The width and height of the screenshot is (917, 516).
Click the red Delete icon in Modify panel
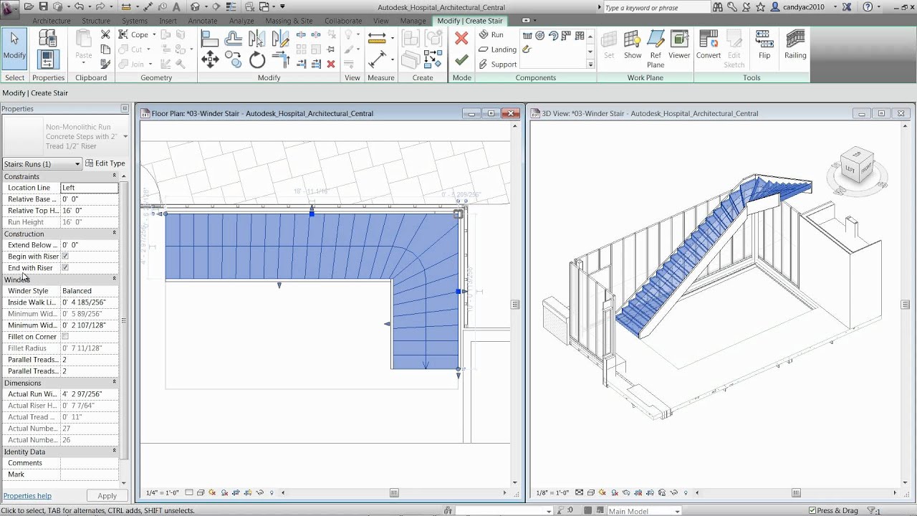(x=330, y=64)
